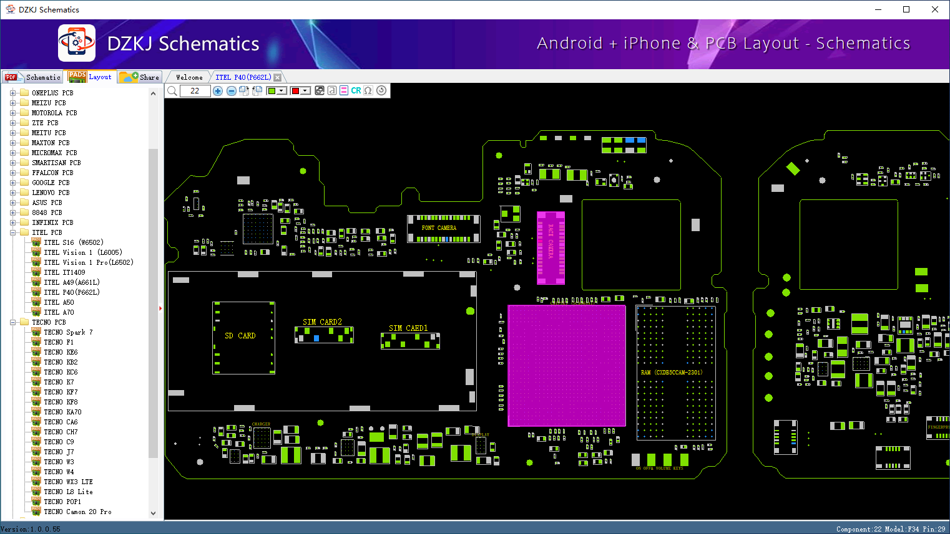Open the Share tab
The width and height of the screenshot is (950, 534).
click(140, 77)
